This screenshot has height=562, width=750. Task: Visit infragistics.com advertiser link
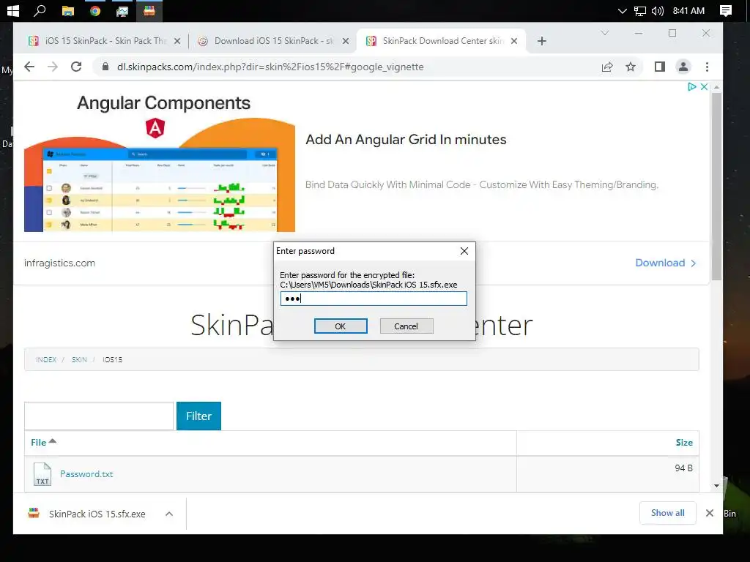point(59,263)
